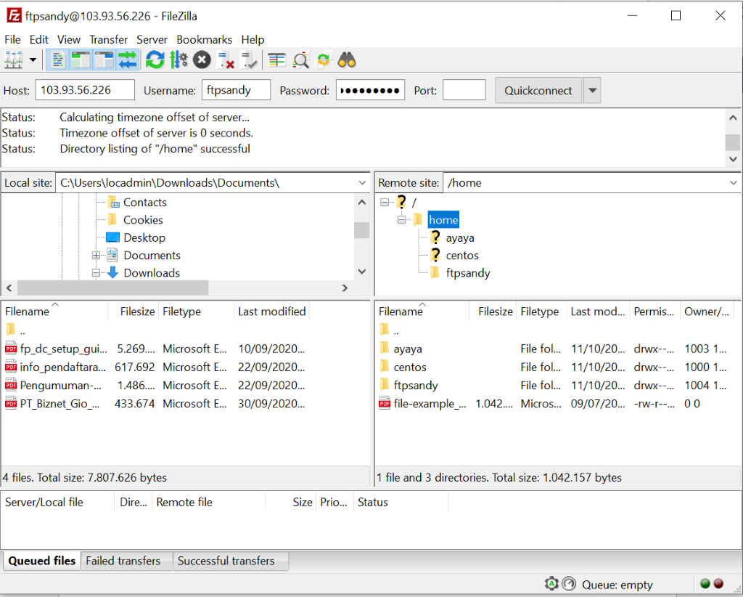Open Site Manager dropdown arrow
Screen dimensions: 743x597
[x=33, y=60]
